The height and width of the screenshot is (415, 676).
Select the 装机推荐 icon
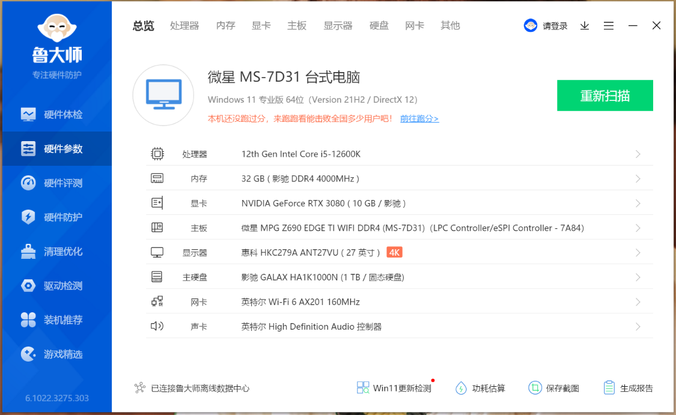[x=28, y=320]
